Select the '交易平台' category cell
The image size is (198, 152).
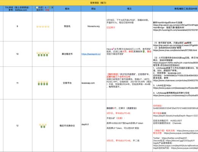[67, 83]
